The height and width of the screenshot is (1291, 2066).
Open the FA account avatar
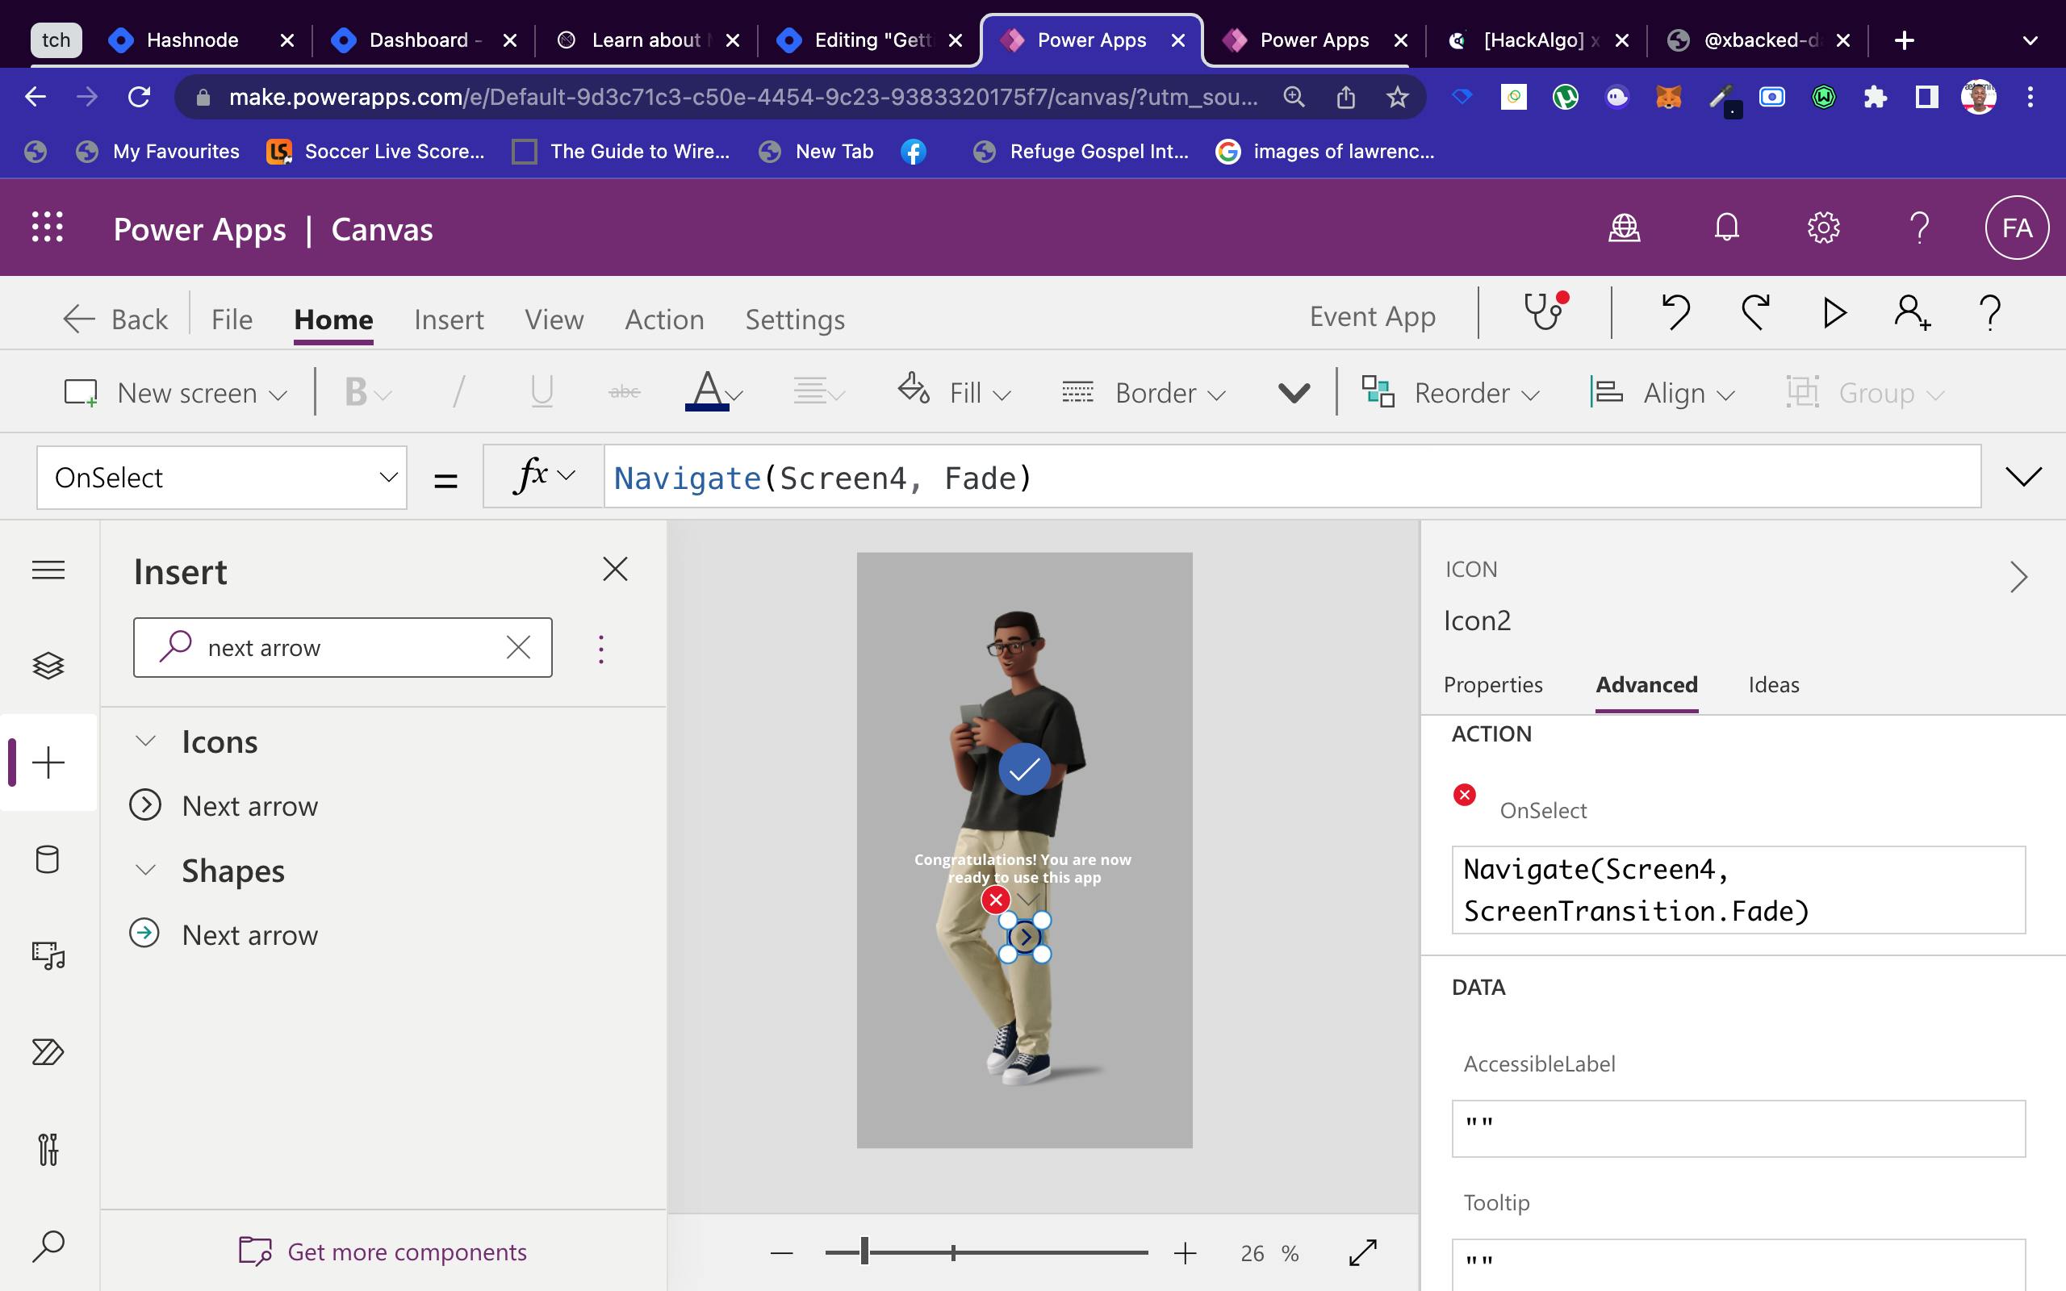pyautogui.click(x=2017, y=228)
